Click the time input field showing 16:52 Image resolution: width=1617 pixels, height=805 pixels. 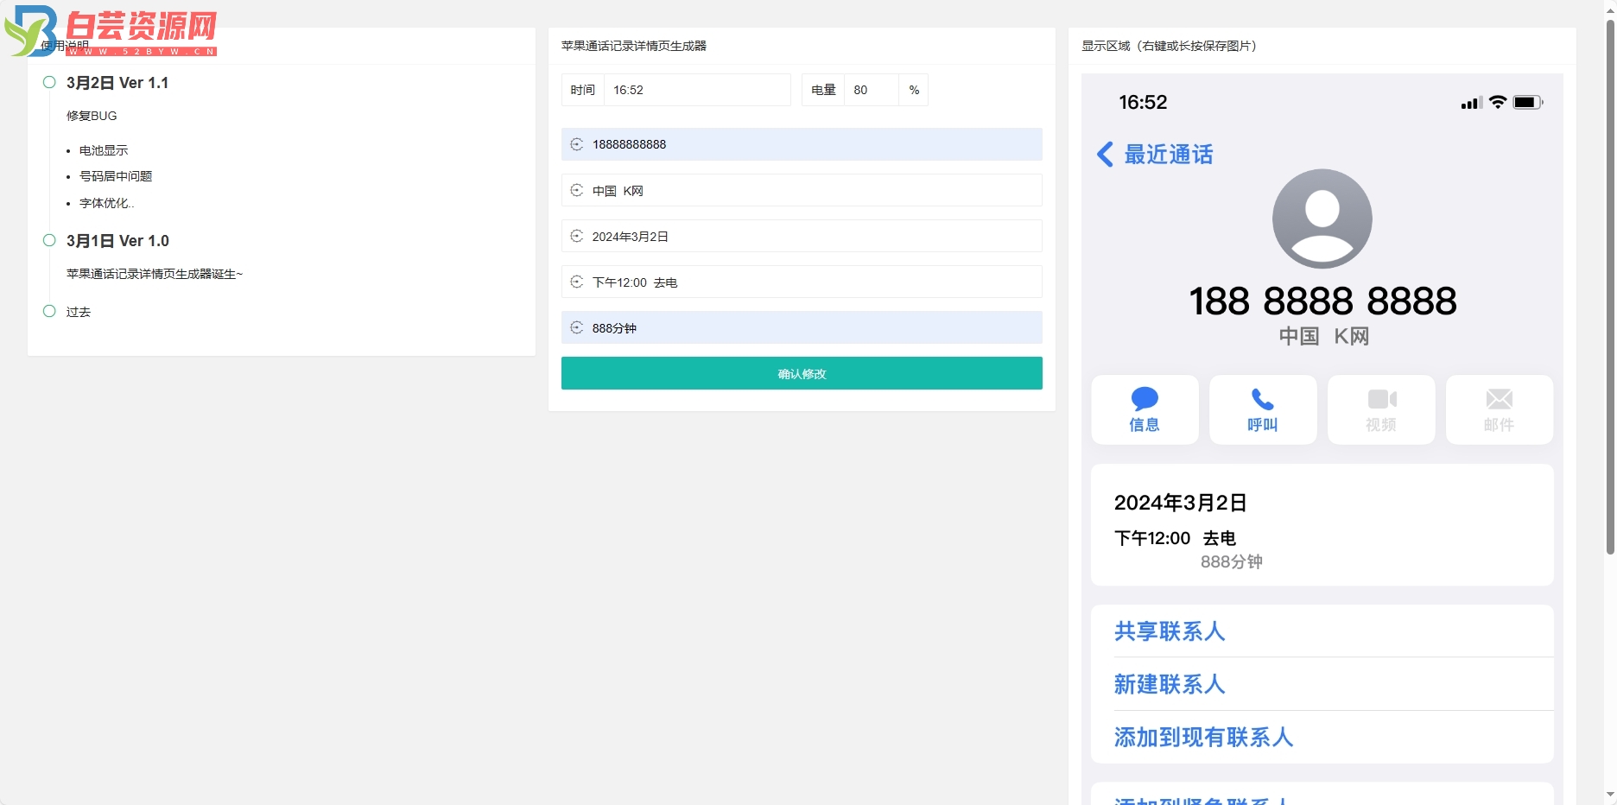pyautogui.click(x=697, y=90)
